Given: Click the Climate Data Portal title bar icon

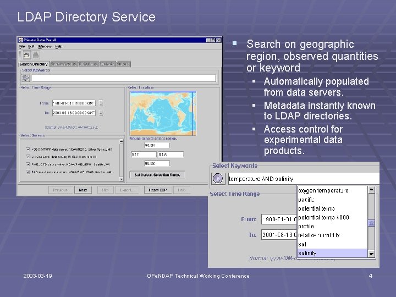Looking at the screenshot, I should pos(21,40).
